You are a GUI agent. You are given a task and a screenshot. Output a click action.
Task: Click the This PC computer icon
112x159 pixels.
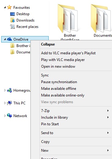click(9, 103)
